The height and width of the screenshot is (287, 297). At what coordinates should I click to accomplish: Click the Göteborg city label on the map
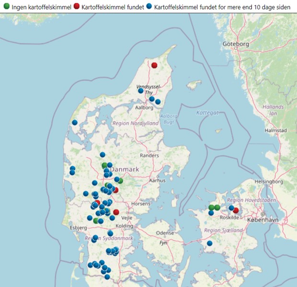[x=237, y=44]
